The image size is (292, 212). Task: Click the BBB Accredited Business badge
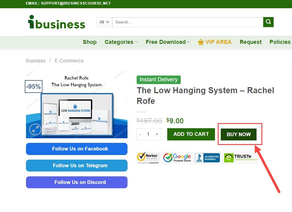pos(207,158)
